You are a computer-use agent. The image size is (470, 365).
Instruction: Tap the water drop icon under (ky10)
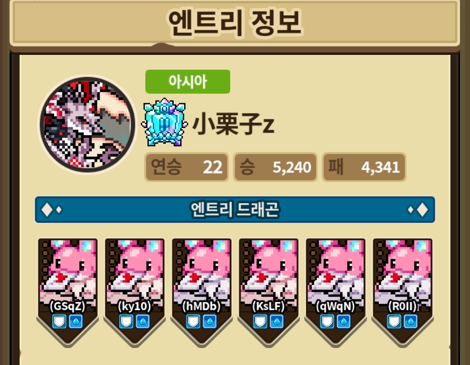click(x=143, y=321)
